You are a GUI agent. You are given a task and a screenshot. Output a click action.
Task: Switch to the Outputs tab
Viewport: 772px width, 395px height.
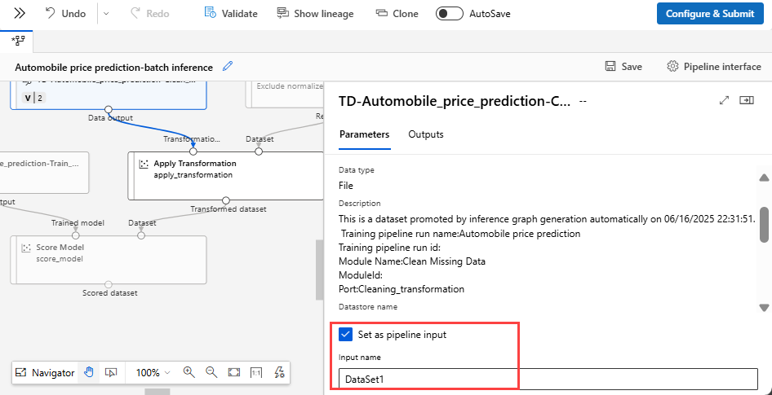pyautogui.click(x=426, y=134)
